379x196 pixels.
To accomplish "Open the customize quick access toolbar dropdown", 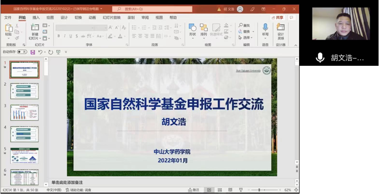I will click(x=66, y=52).
